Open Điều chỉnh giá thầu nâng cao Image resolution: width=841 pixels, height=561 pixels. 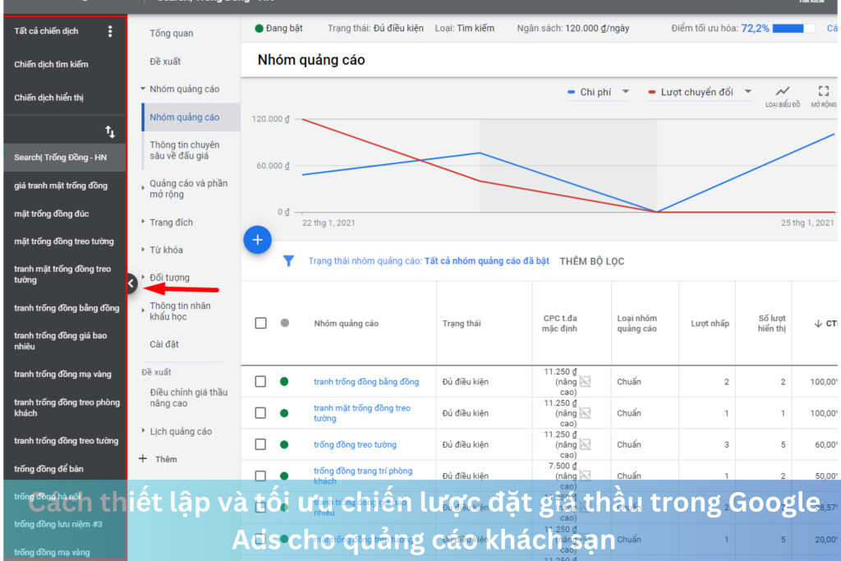pos(189,398)
